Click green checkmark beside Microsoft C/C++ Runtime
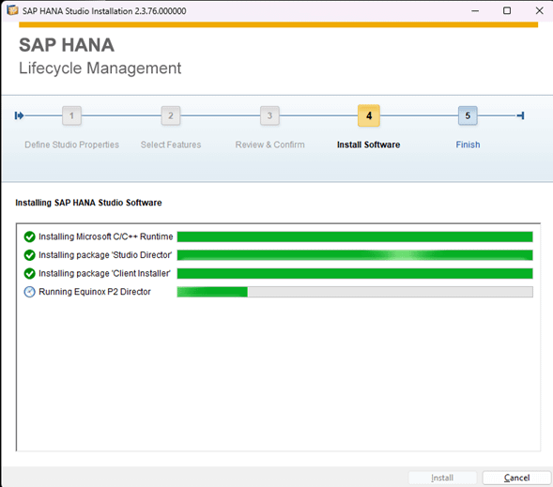This screenshot has height=487, width=553. [30, 236]
